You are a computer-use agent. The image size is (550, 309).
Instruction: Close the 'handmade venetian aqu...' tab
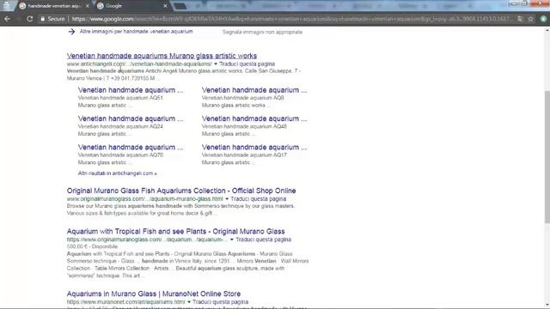[88, 6]
